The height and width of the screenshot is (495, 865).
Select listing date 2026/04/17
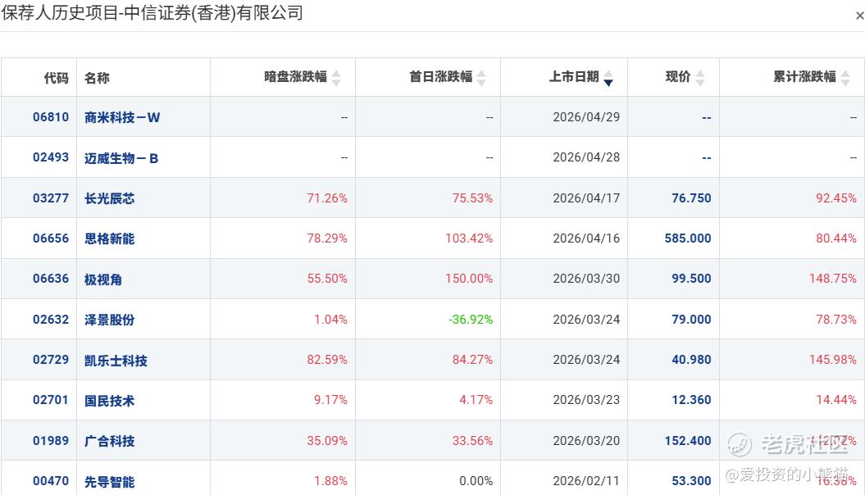pos(586,198)
